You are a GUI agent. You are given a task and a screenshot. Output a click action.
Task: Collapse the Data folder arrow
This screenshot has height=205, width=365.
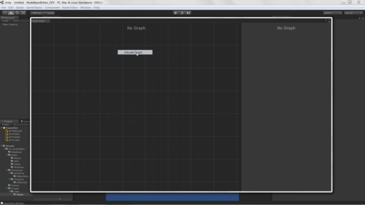coord(9,191)
